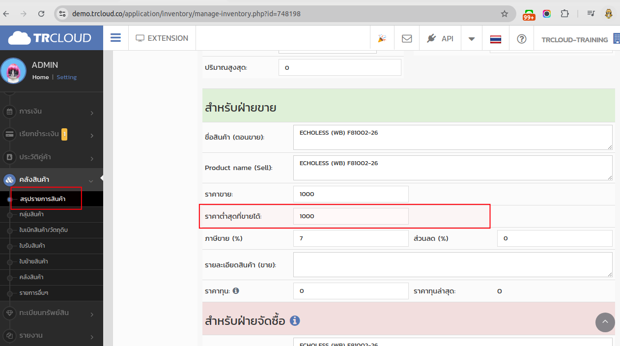Open ใบรับสินค้า submenu item
620x346 pixels.
32,246
